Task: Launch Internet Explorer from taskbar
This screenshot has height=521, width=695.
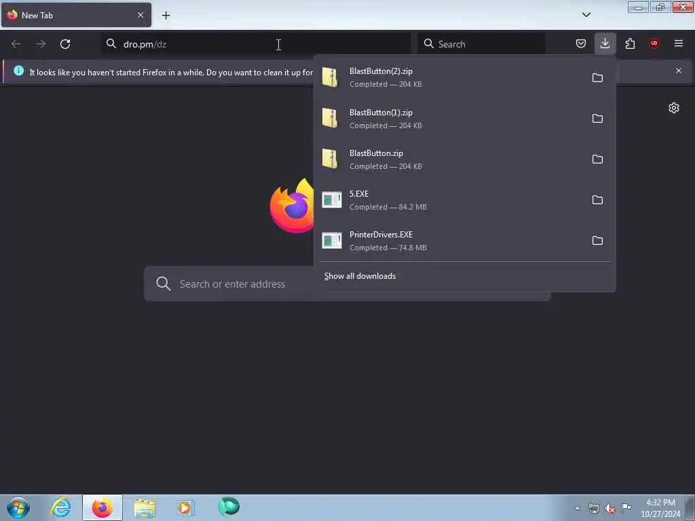Action: (x=60, y=507)
